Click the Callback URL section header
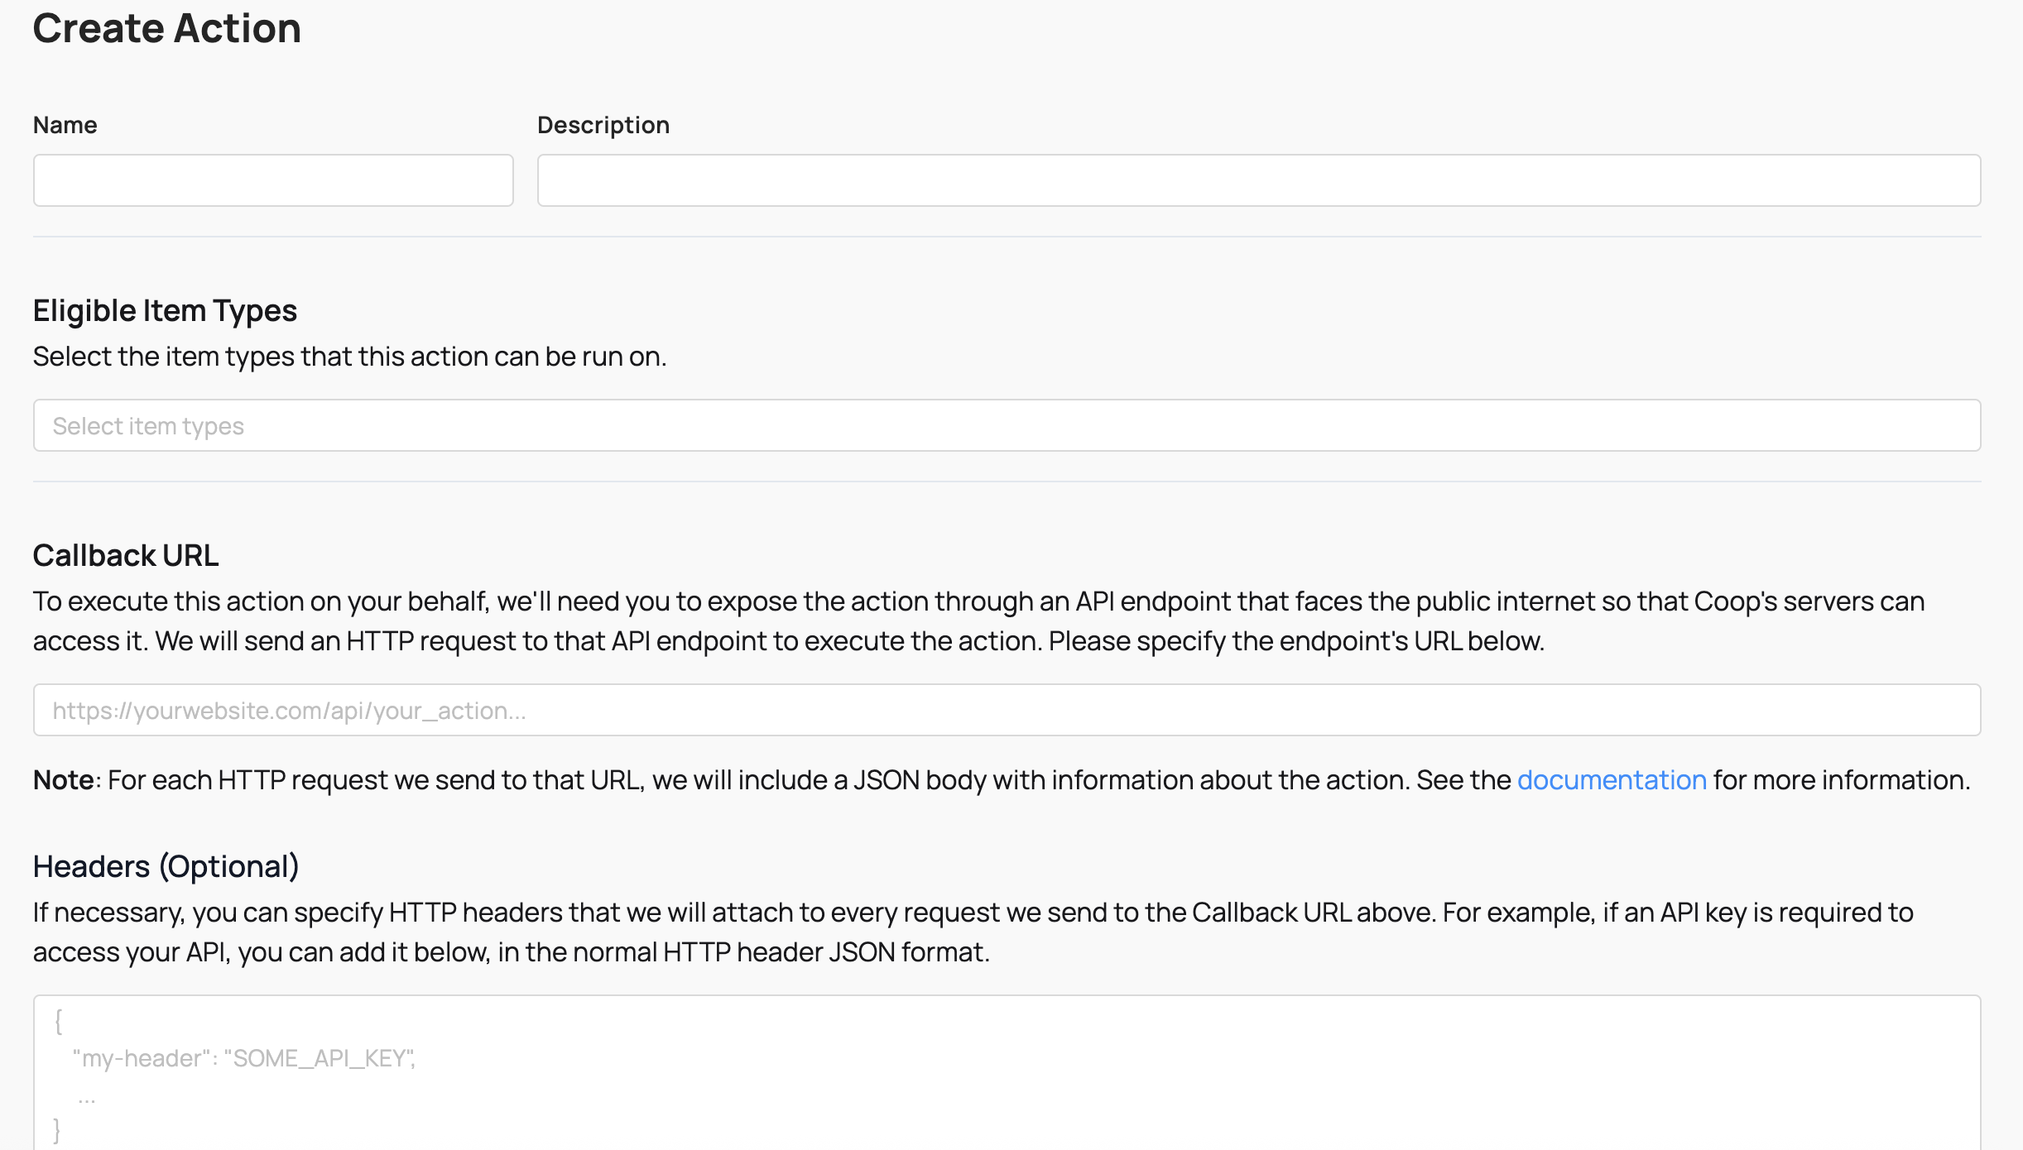2023x1150 pixels. coord(126,554)
